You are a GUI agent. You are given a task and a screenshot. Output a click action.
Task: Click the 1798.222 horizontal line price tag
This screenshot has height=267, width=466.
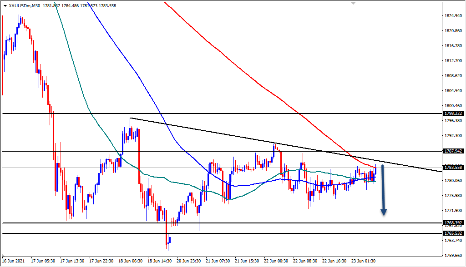(x=453, y=114)
